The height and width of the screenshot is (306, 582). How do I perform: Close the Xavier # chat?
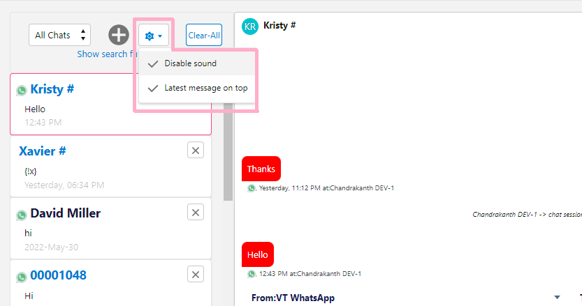196,151
